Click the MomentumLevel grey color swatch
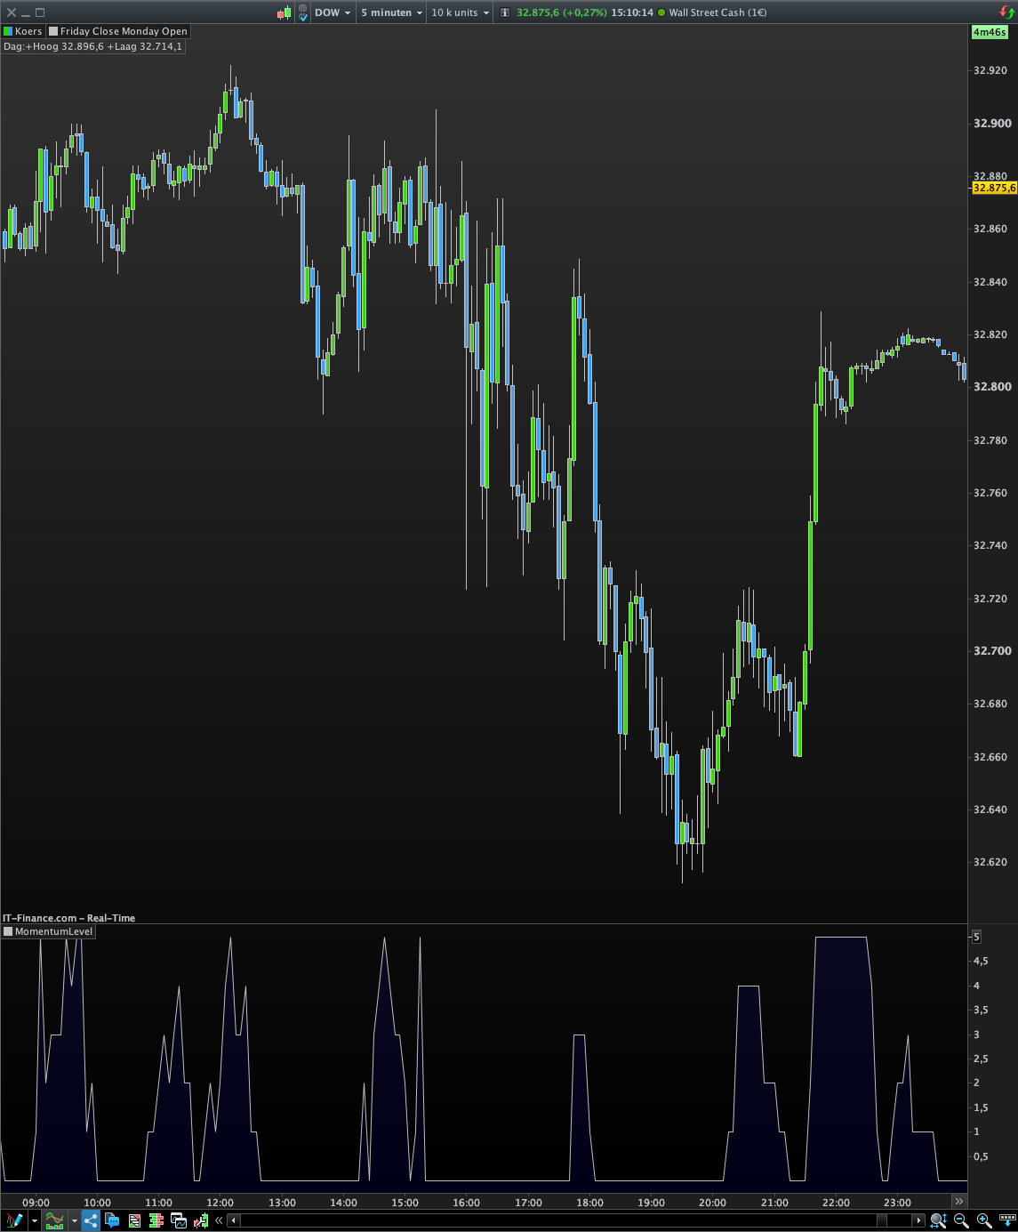The height and width of the screenshot is (1232, 1018). [x=8, y=931]
